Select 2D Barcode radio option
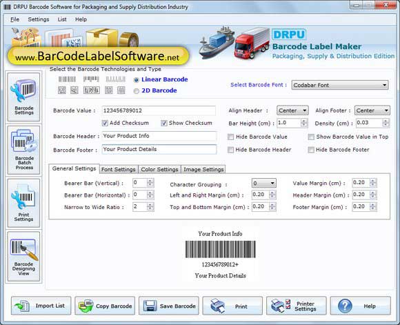This screenshot has width=400, height=325. tap(137, 91)
